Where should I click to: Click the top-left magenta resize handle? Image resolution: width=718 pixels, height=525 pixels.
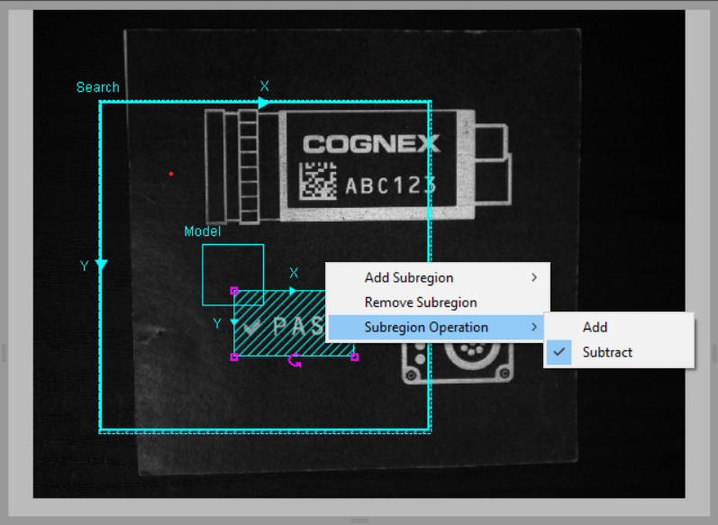coord(234,291)
